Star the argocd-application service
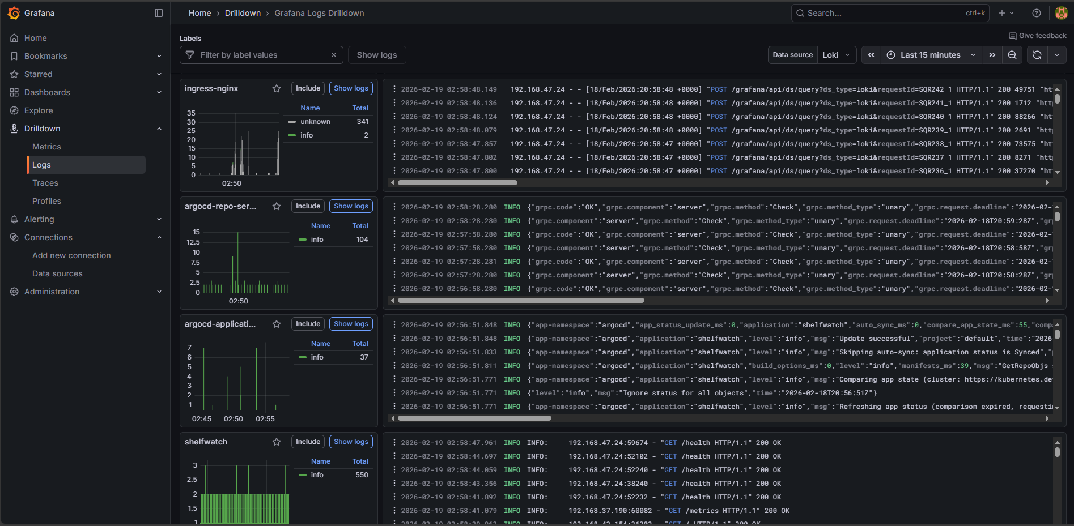This screenshot has width=1074, height=526. tap(277, 324)
